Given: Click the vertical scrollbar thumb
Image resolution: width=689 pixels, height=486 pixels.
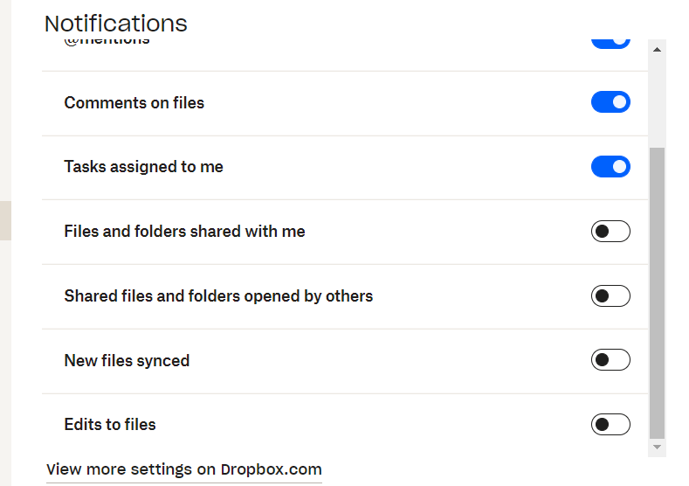Looking at the screenshot, I should 657,293.
